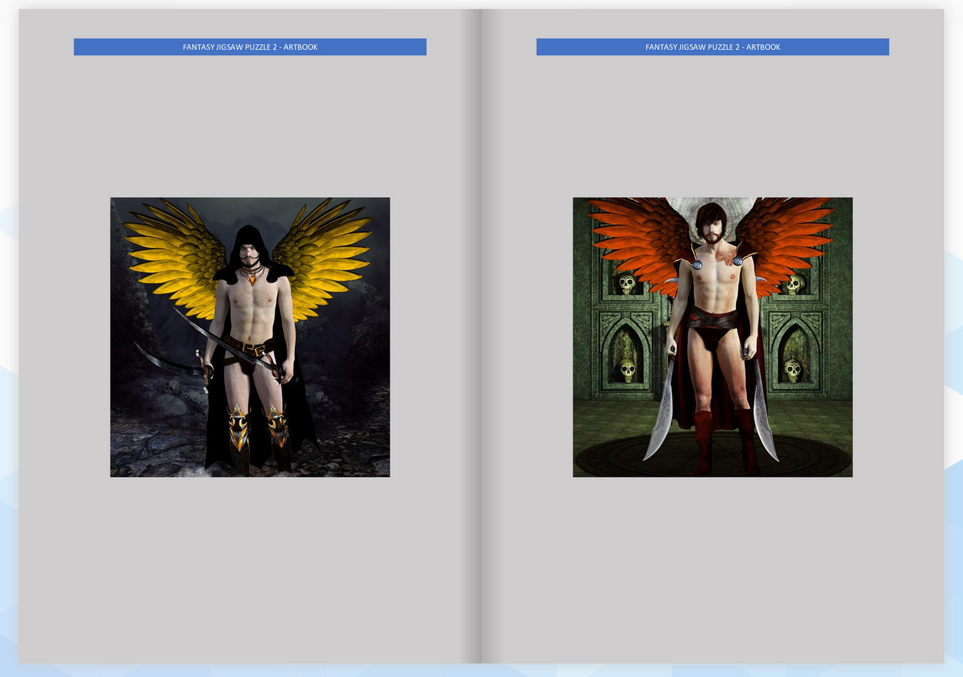Click the ARTBOOK title text on right page

(x=712, y=47)
